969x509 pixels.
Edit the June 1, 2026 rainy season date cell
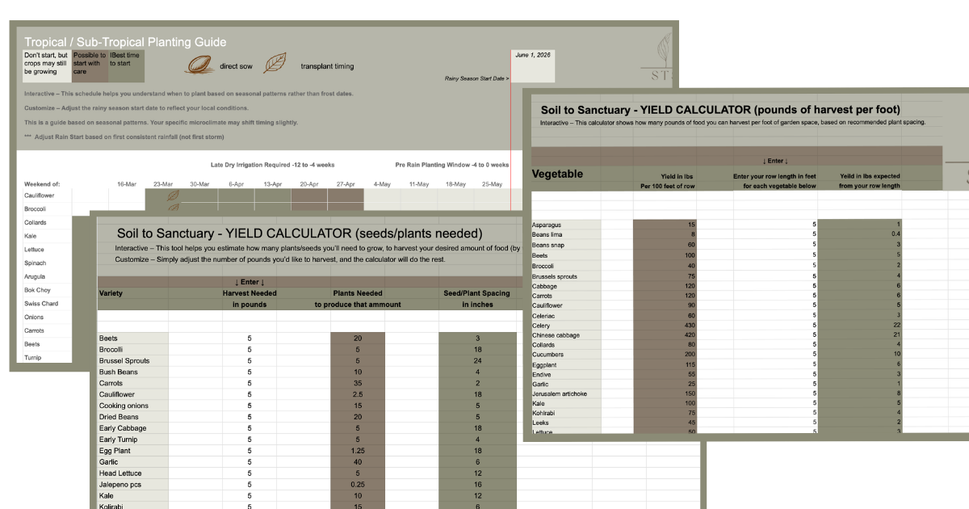533,66
